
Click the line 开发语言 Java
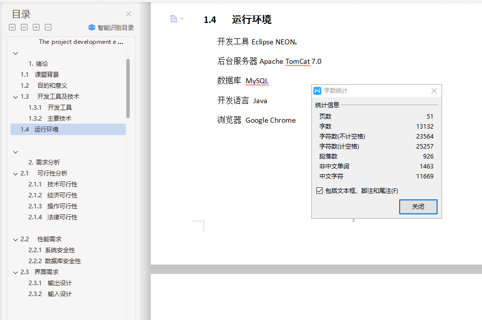coord(242,101)
